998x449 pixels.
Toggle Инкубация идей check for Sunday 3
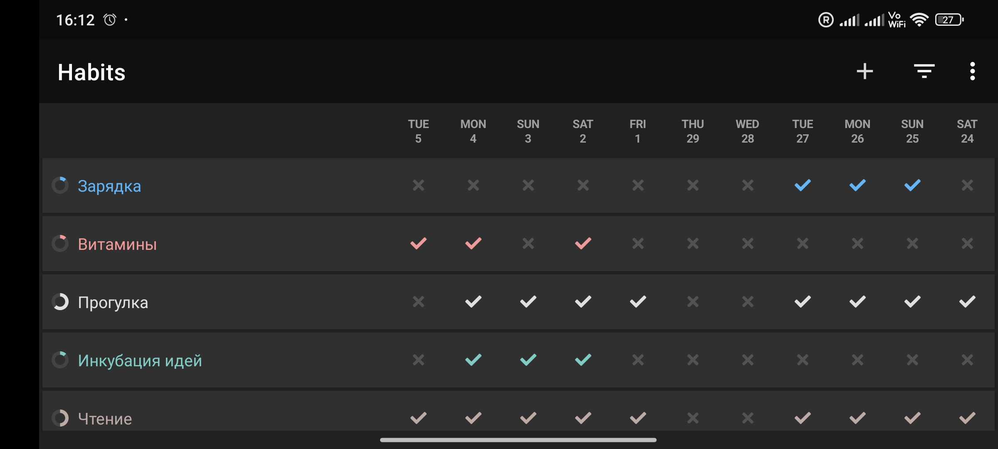pyautogui.click(x=528, y=360)
